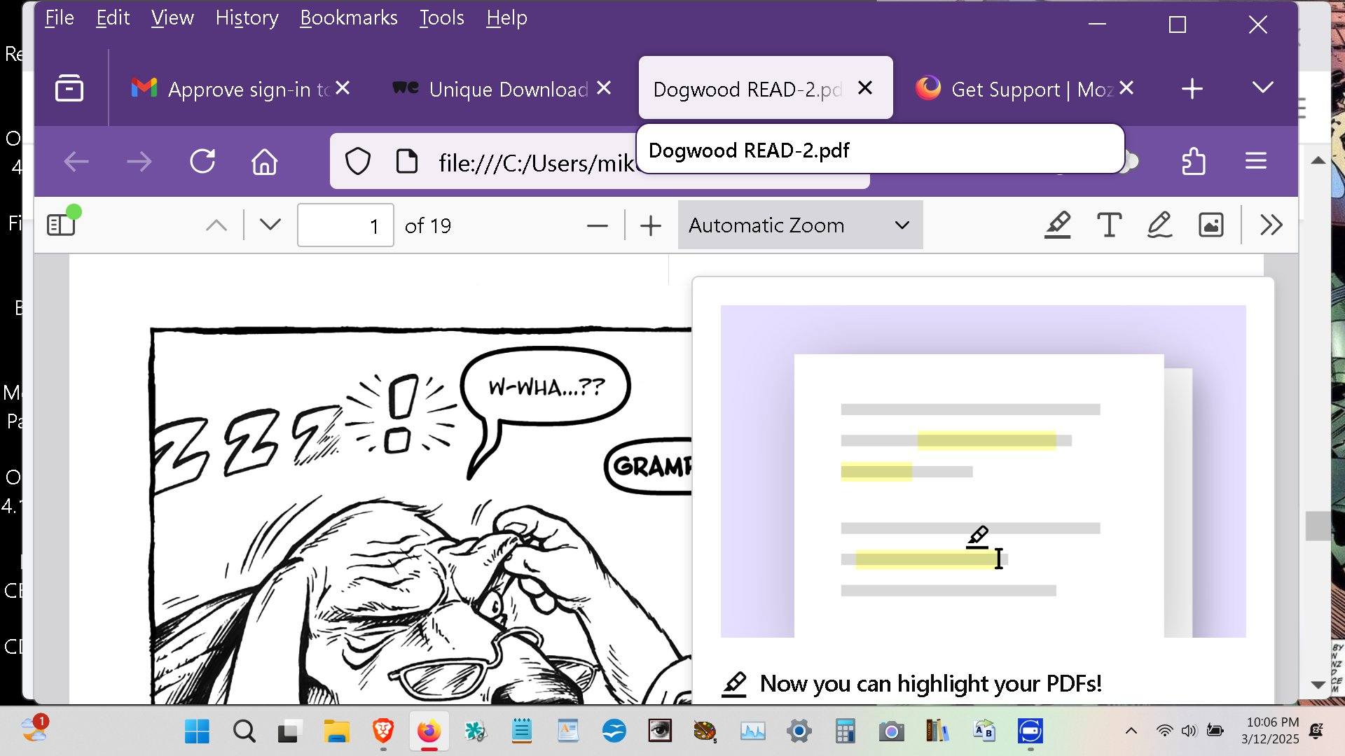Image resolution: width=1345 pixels, height=756 pixels.
Task: Open the File menu
Action: (60, 17)
